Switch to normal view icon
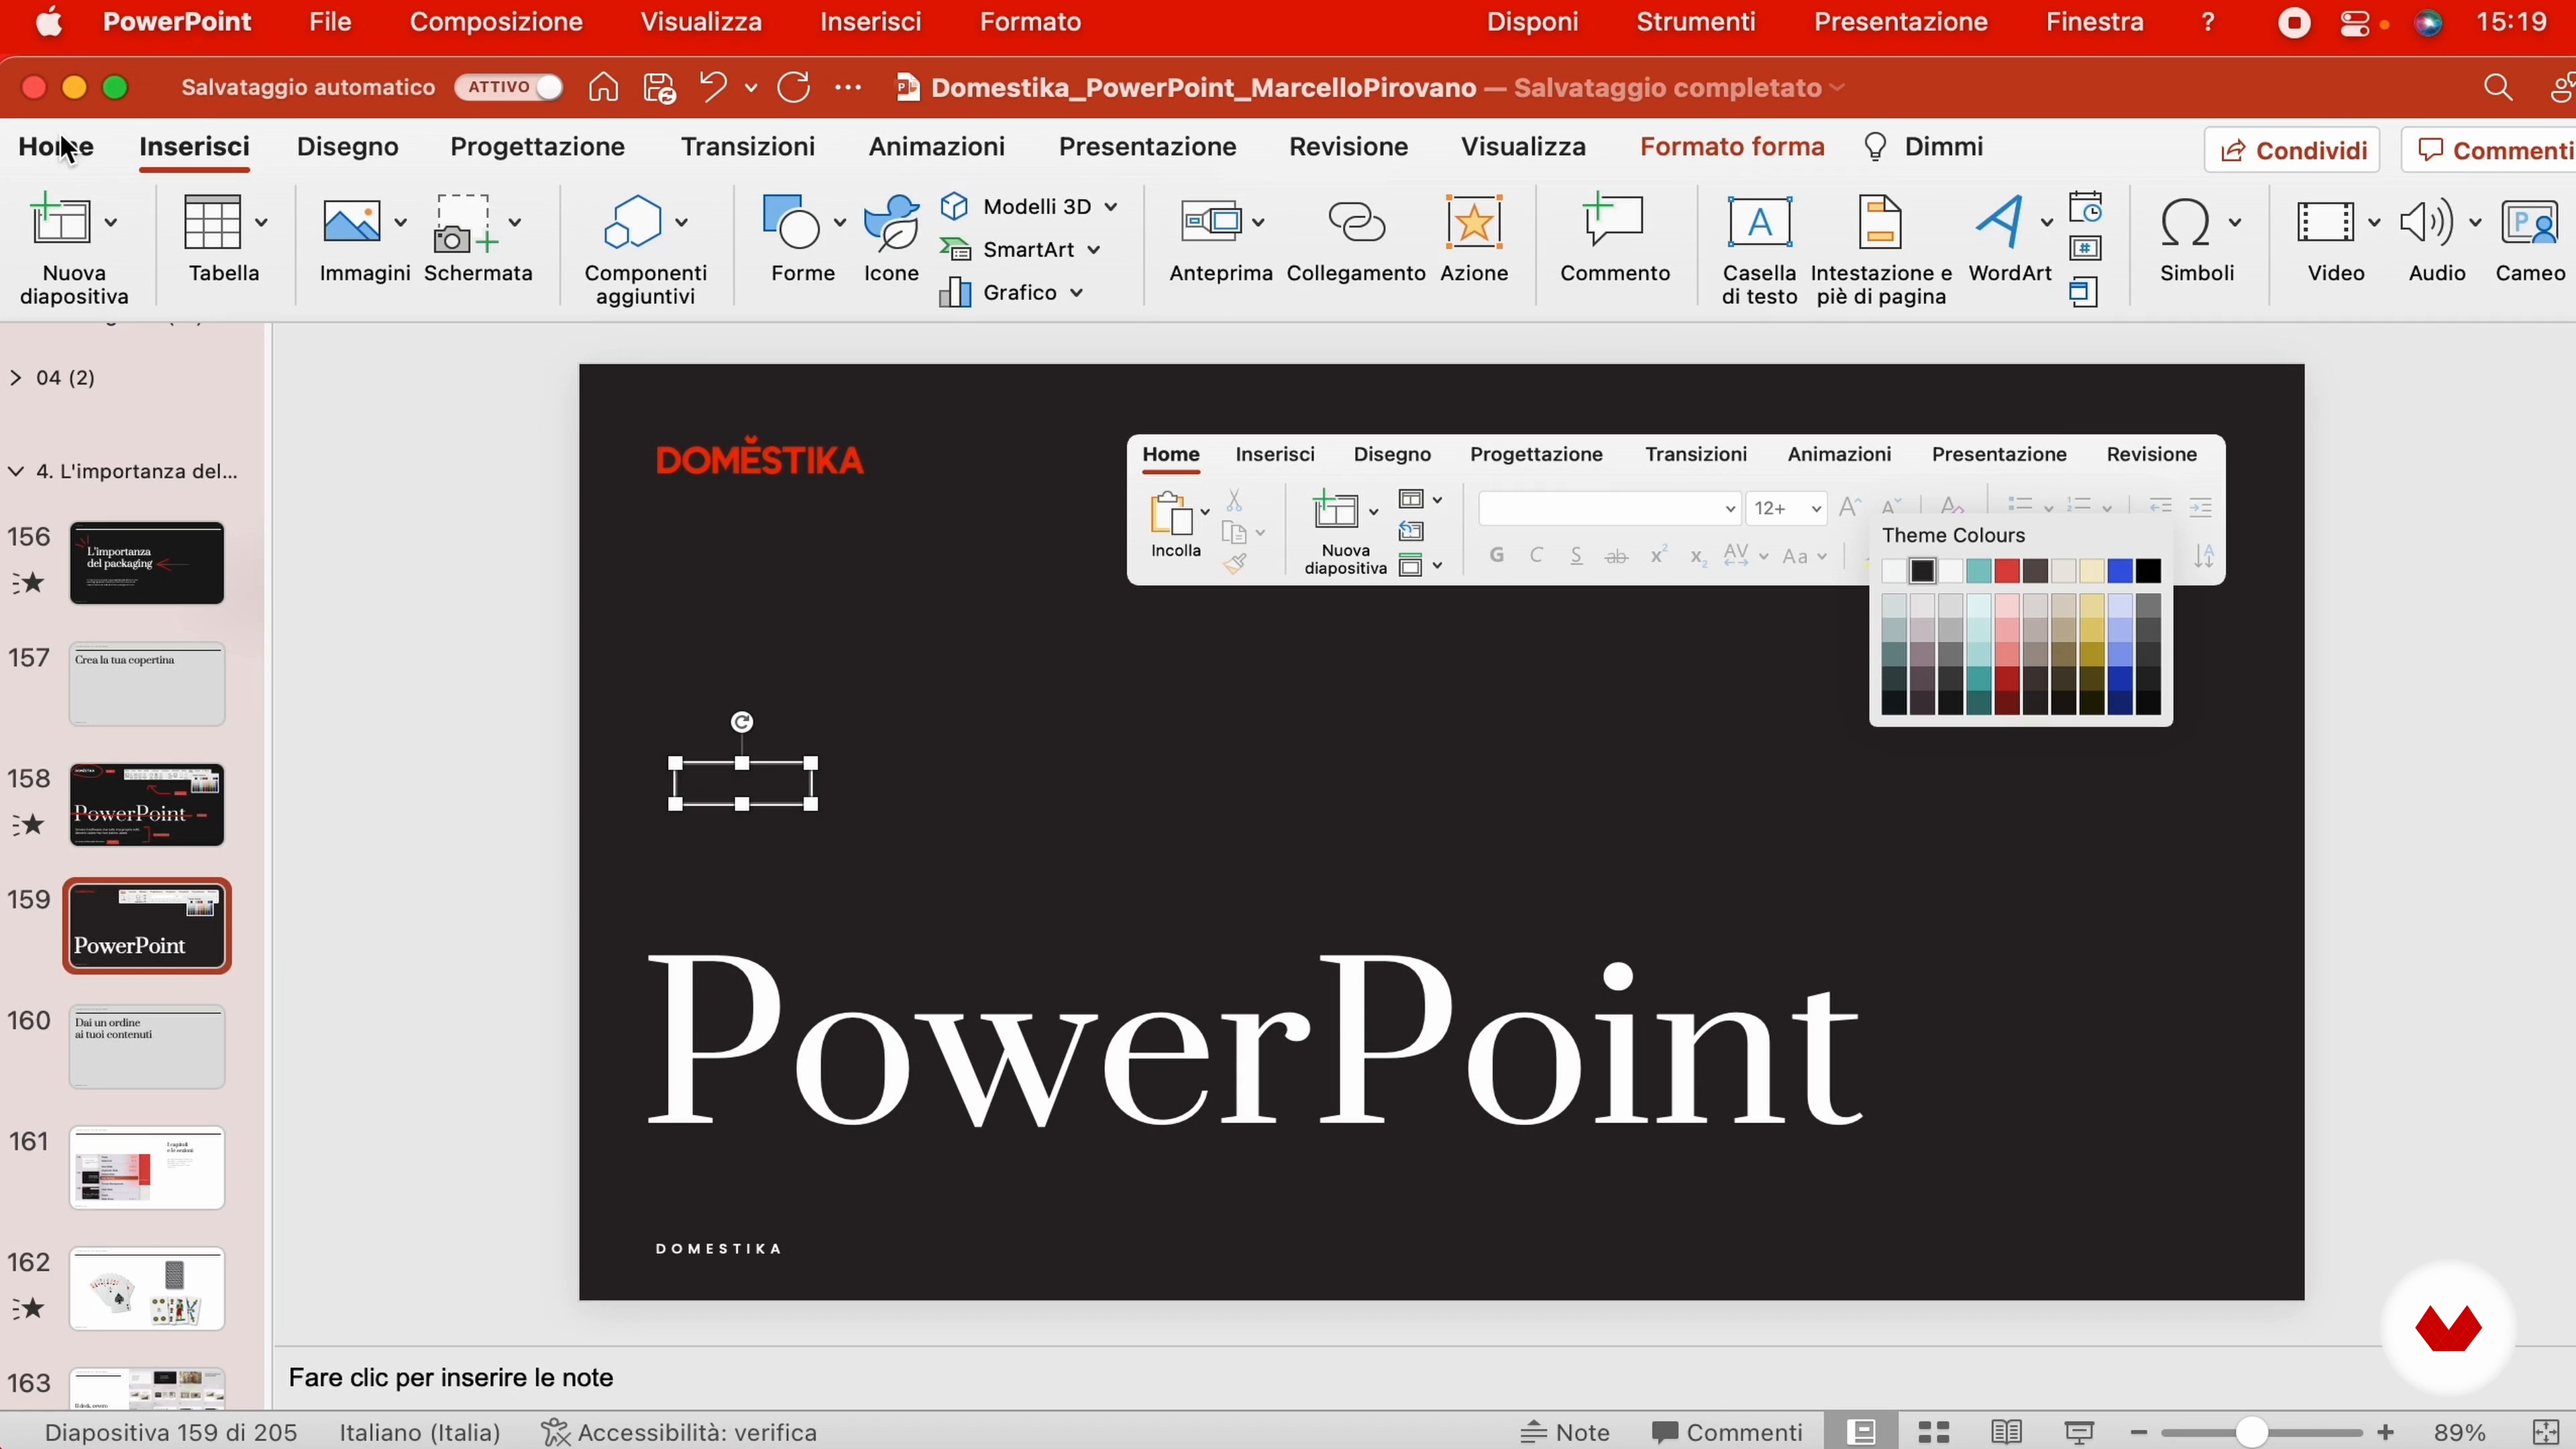Screen dimensions: 2576x1449 tap(1861, 1432)
